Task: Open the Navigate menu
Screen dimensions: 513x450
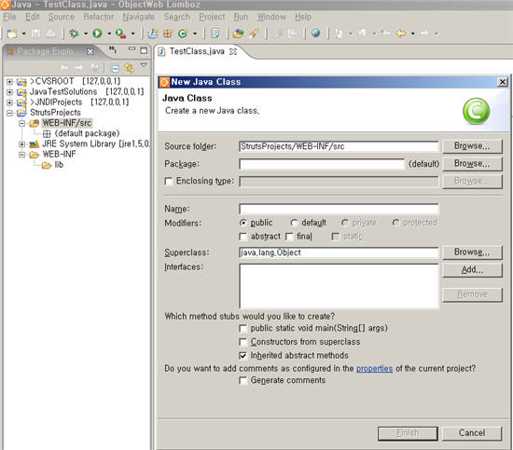Action: click(138, 17)
